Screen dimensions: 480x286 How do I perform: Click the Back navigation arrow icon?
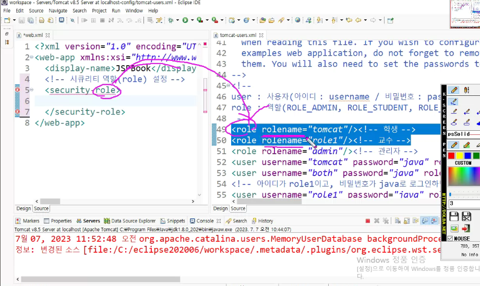(358, 20)
